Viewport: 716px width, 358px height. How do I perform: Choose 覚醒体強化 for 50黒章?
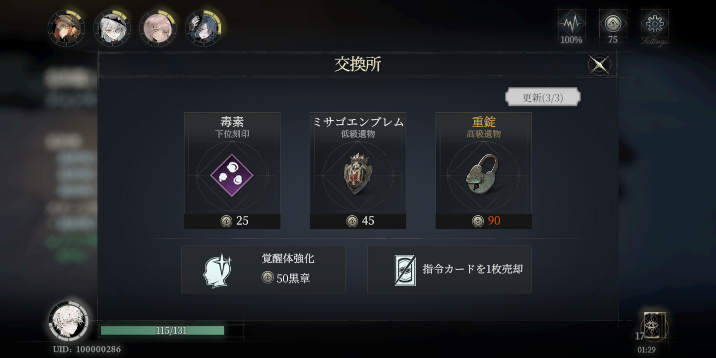264,269
